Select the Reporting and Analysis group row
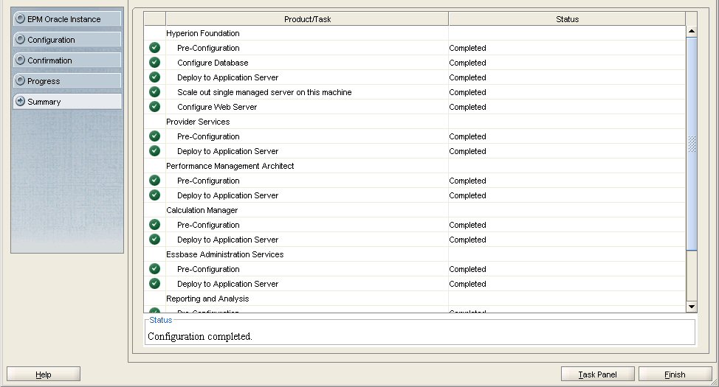Viewport: 719px width, 387px height. coord(415,298)
